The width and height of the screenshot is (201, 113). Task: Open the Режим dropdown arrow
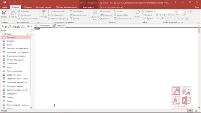click(x=4, y=19)
